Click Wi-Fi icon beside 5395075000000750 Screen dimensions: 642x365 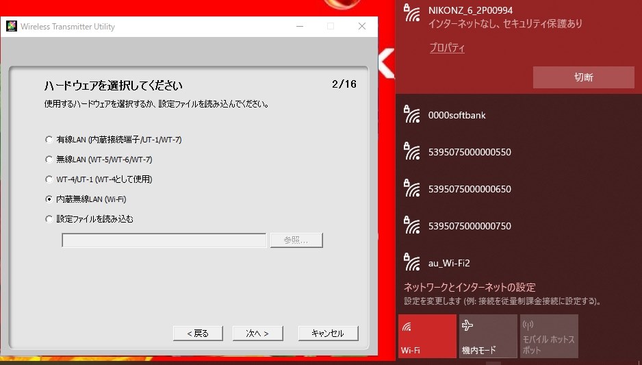pyautogui.click(x=411, y=225)
